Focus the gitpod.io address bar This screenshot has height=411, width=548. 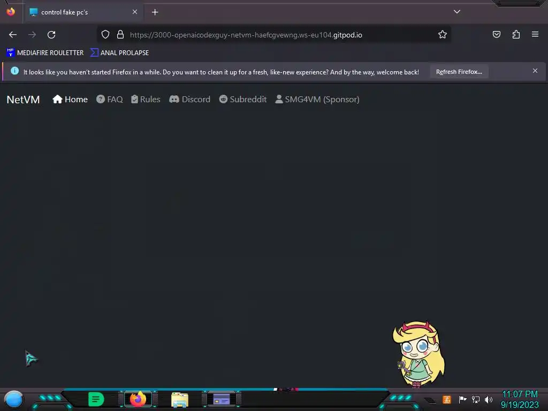(273, 35)
